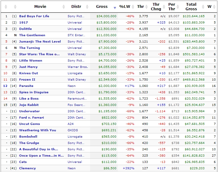Click the rank column sort arrows
The height and width of the screenshot is (172, 218).
coord(6,7)
